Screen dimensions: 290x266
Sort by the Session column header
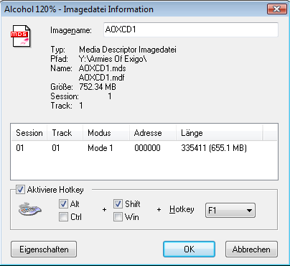coord(29,133)
